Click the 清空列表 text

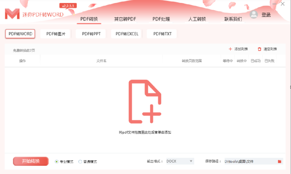(x=270, y=49)
